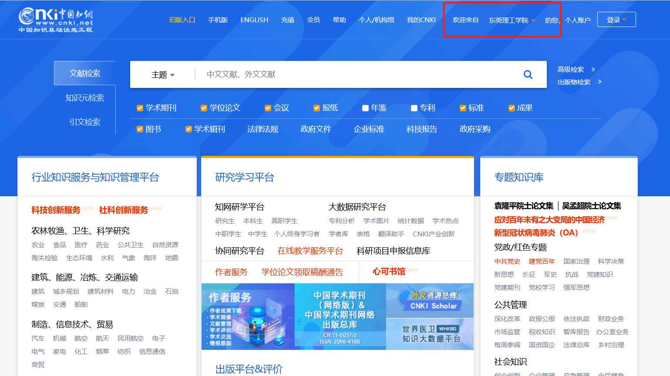Open 旧版入口 in the top navigation
The height and width of the screenshot is (376, 670).
coord(182,20)
